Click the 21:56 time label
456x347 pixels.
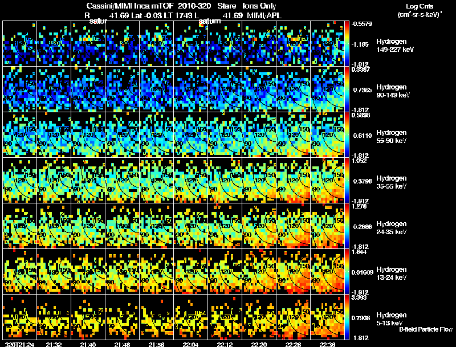pos(156,345)
